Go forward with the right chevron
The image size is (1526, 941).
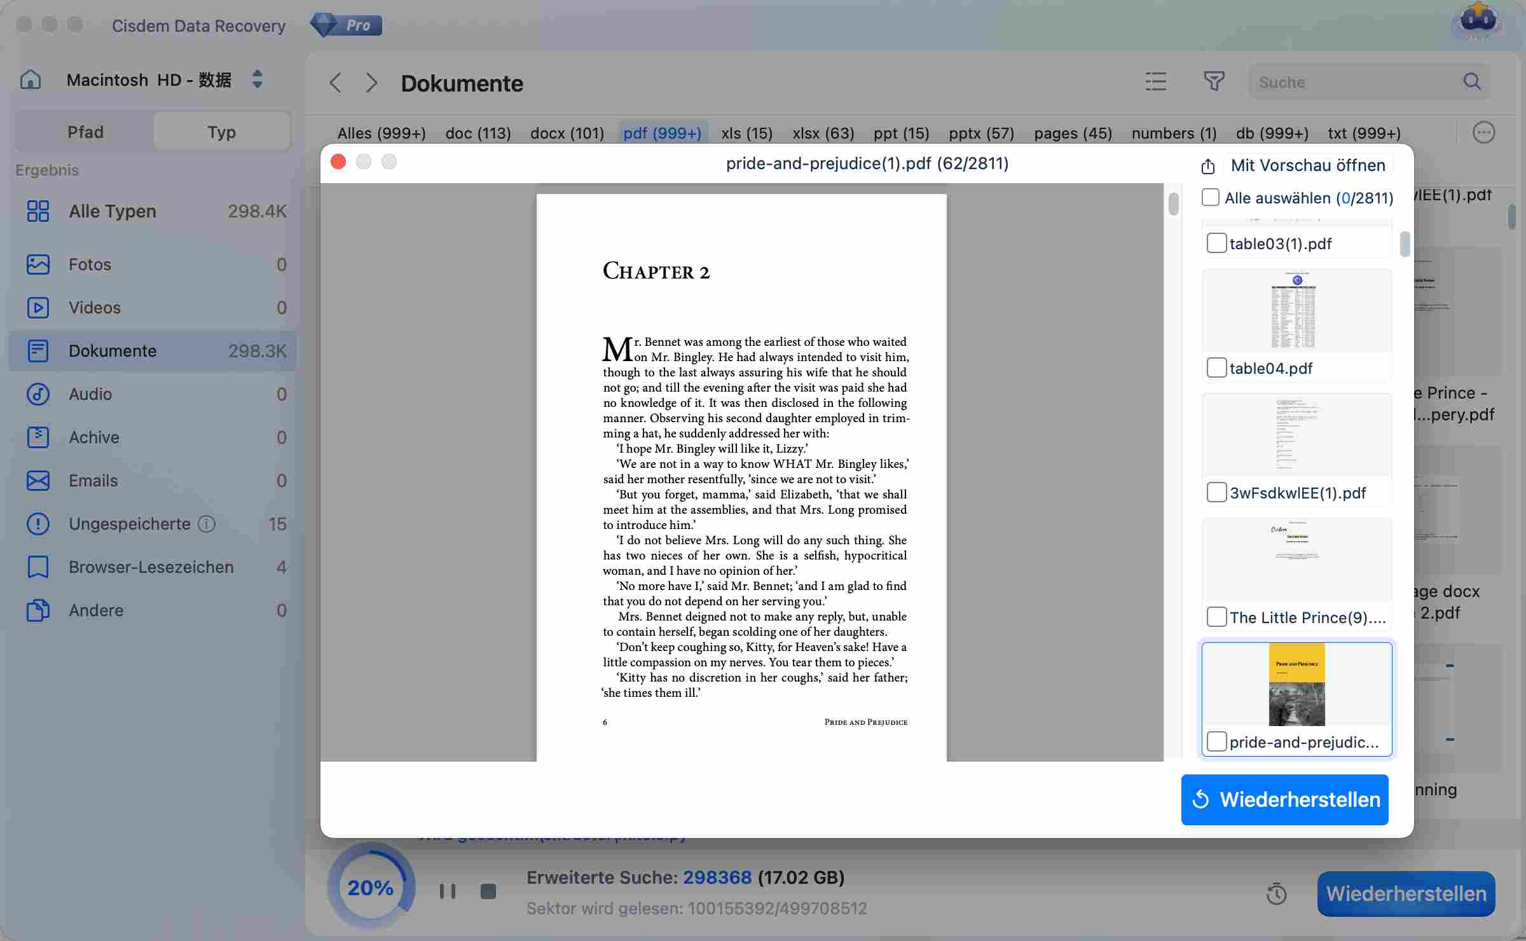click(x=372, y=83)
